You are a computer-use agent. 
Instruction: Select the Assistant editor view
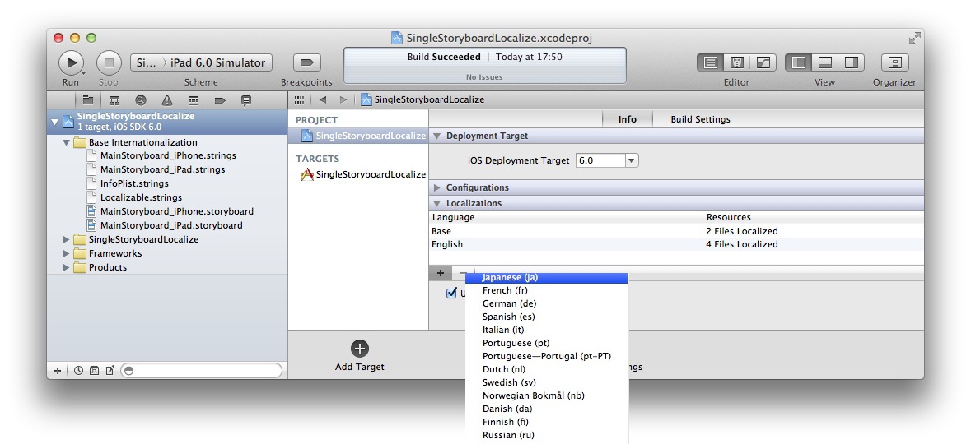(737, 62)
